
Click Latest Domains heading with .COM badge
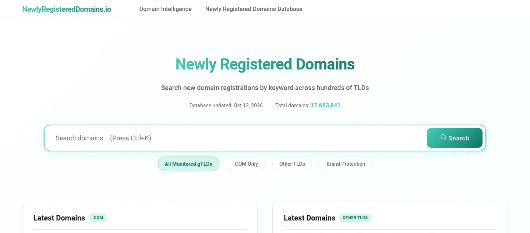59,218
